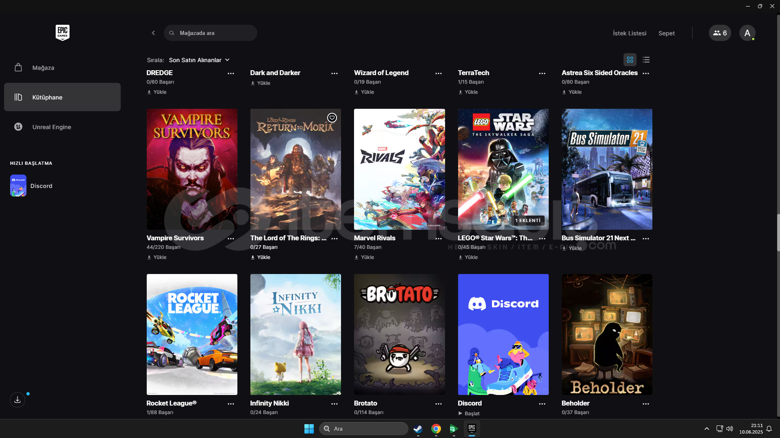
Task: Open Infinity Nikki cover art
Action: (x=295, y=334)
